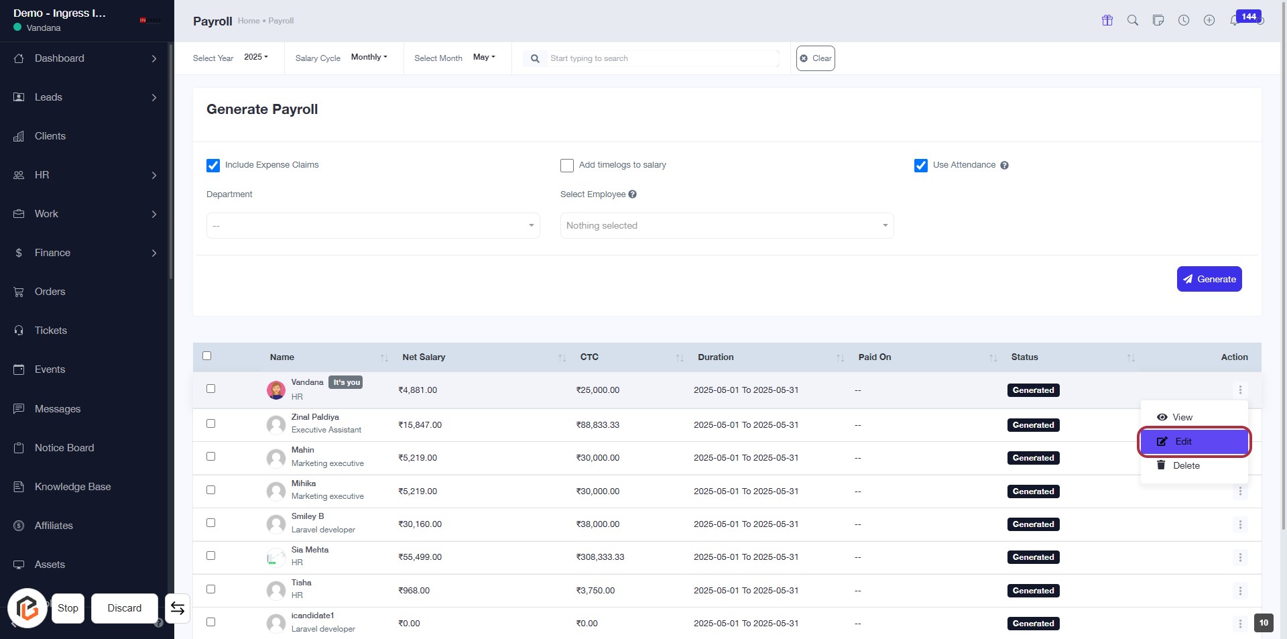Tick the checkbox for Zinal Paldiya's row
The width and height of the screenshot is (1287, 639).
210,424
